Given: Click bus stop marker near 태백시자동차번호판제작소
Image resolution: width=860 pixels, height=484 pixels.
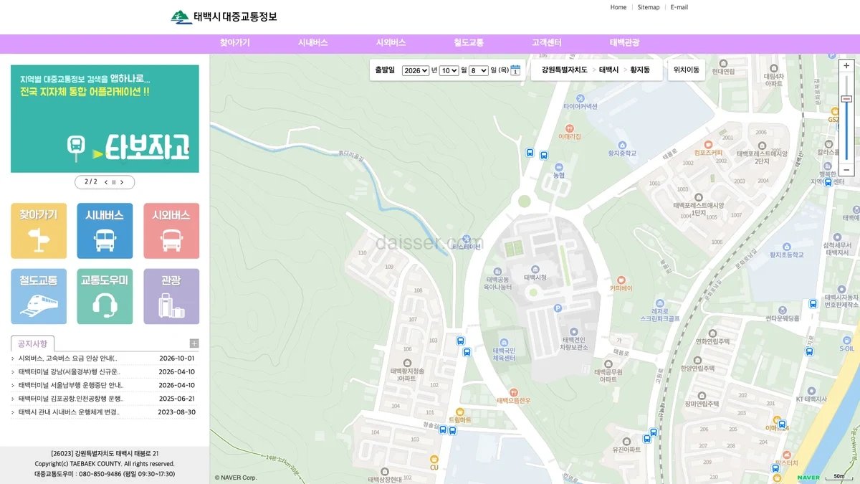Looking at the screenshot, I should (x=813, y=304).
